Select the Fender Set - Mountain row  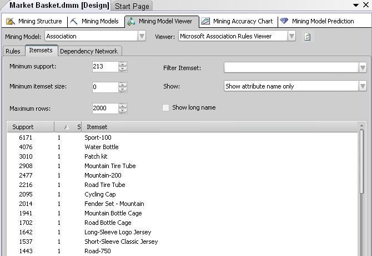coord(183,204)
